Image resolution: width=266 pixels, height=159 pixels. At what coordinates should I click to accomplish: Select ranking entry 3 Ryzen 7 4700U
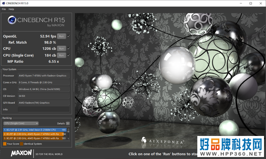coord(35,138)
